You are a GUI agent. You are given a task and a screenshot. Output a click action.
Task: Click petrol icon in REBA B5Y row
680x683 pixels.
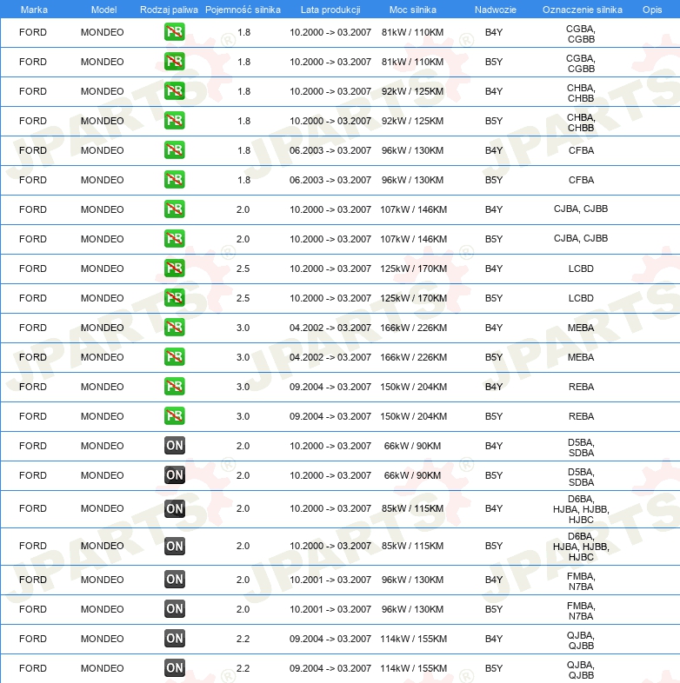(x=175, y=416)
